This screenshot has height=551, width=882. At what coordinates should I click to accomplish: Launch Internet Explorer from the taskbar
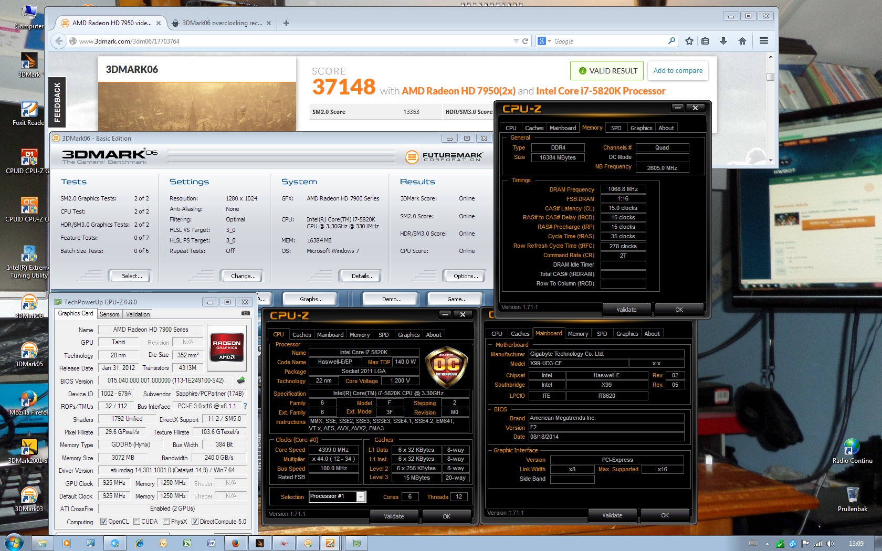[x=139, y=543]
